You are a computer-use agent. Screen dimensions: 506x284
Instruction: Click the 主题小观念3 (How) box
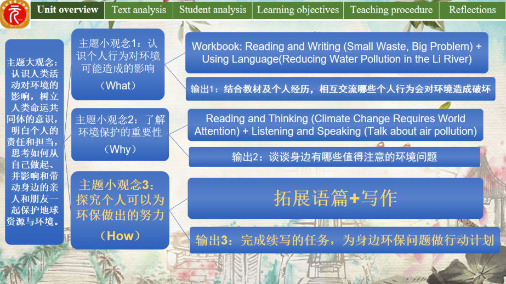120,210
